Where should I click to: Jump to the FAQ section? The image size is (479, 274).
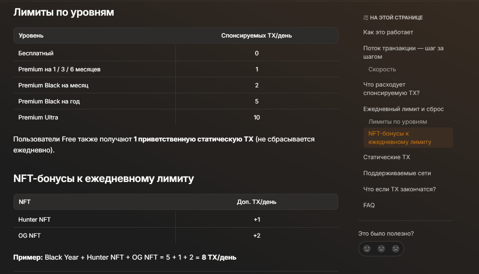pyautogui.click(x=369, y=205)
